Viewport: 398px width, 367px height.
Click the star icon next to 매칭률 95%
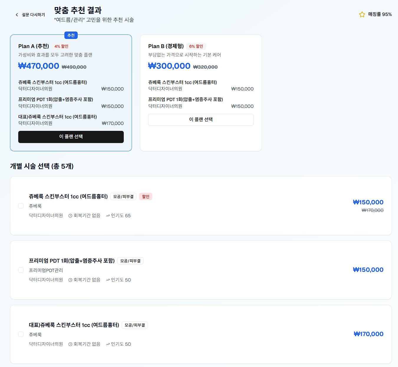(x=362, y=14)
